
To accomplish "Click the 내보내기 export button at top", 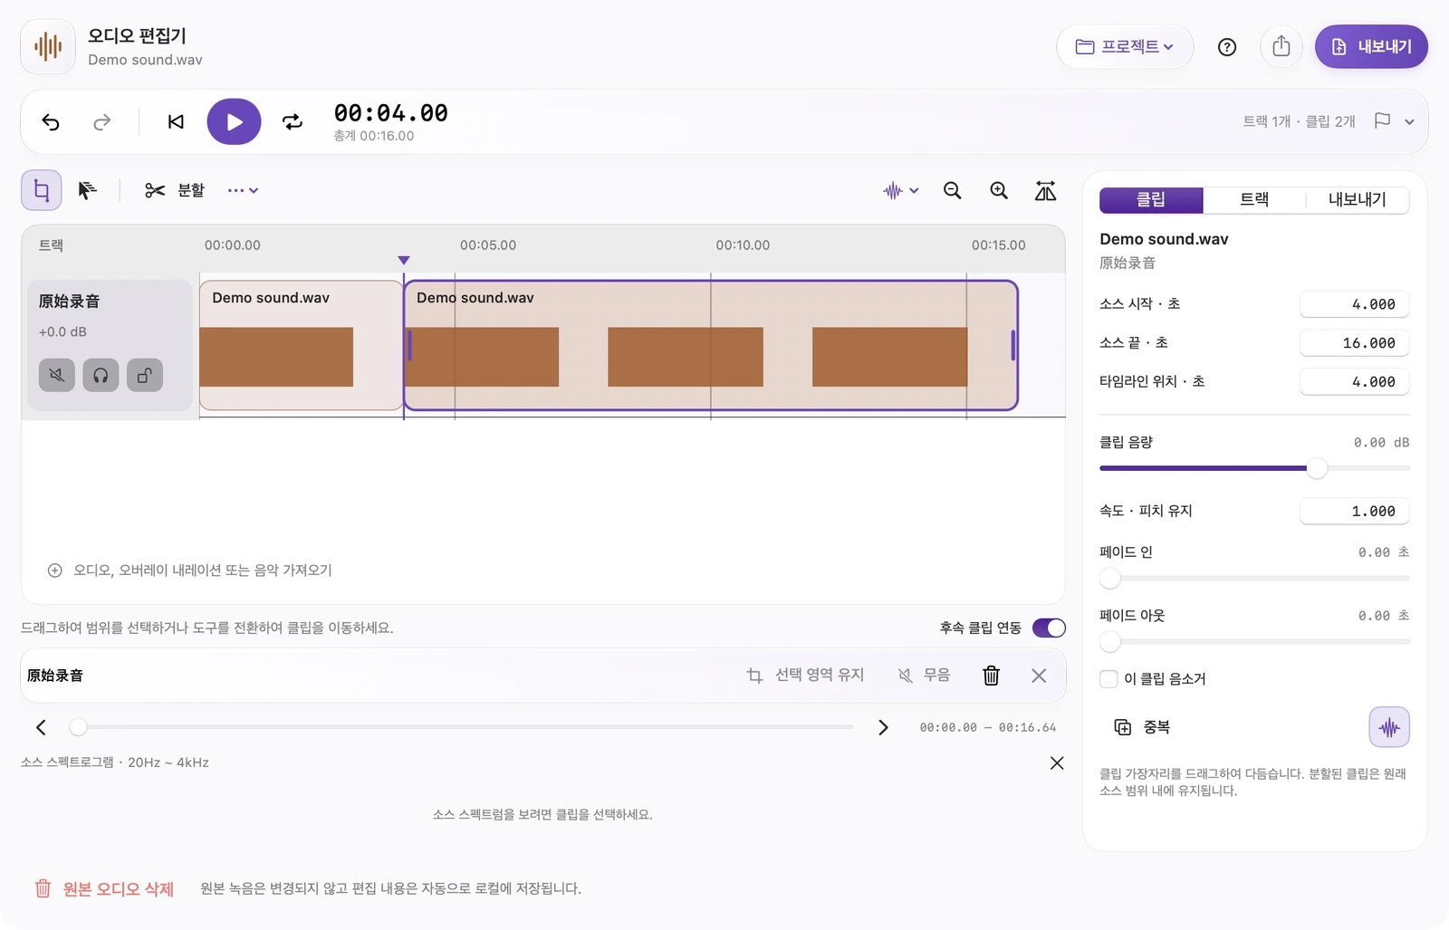I will tap(1371, 46).
